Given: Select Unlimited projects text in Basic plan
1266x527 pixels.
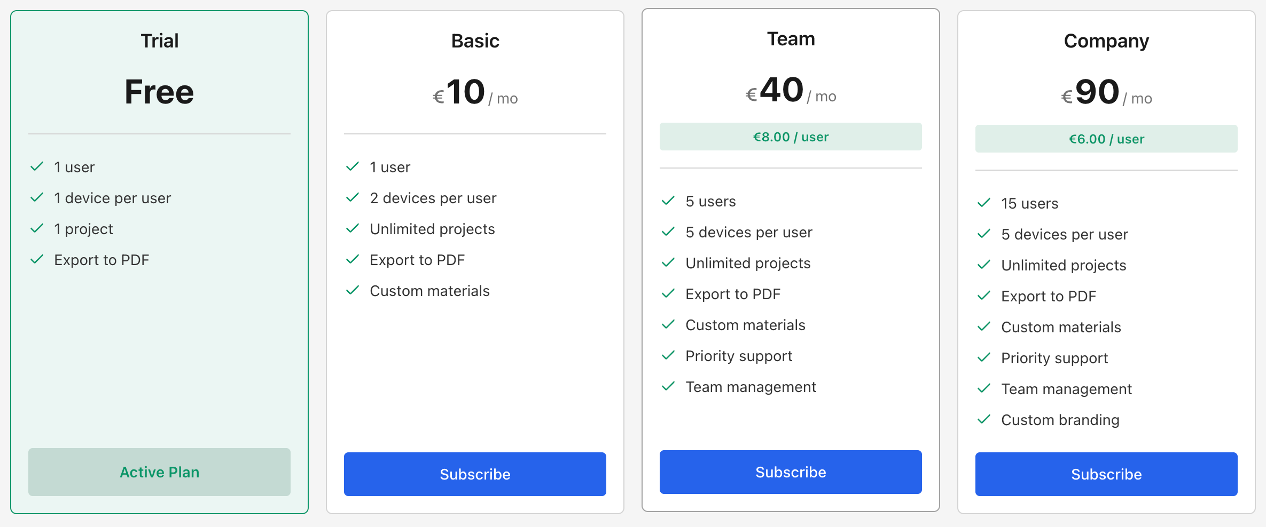Looking at the screenshot, I should (x=432, y=229).
